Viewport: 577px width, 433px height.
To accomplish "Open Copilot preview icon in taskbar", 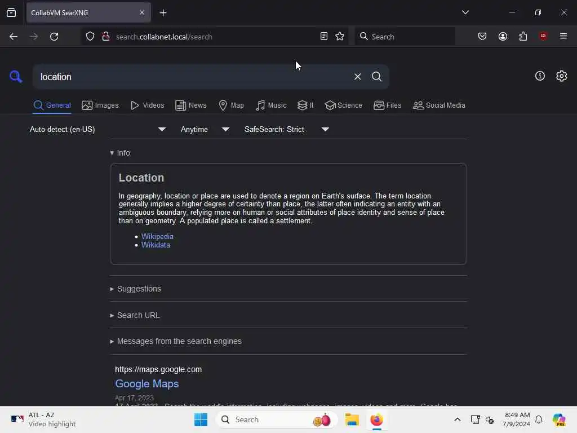I will pyautogui.click(x=559, y=419).
